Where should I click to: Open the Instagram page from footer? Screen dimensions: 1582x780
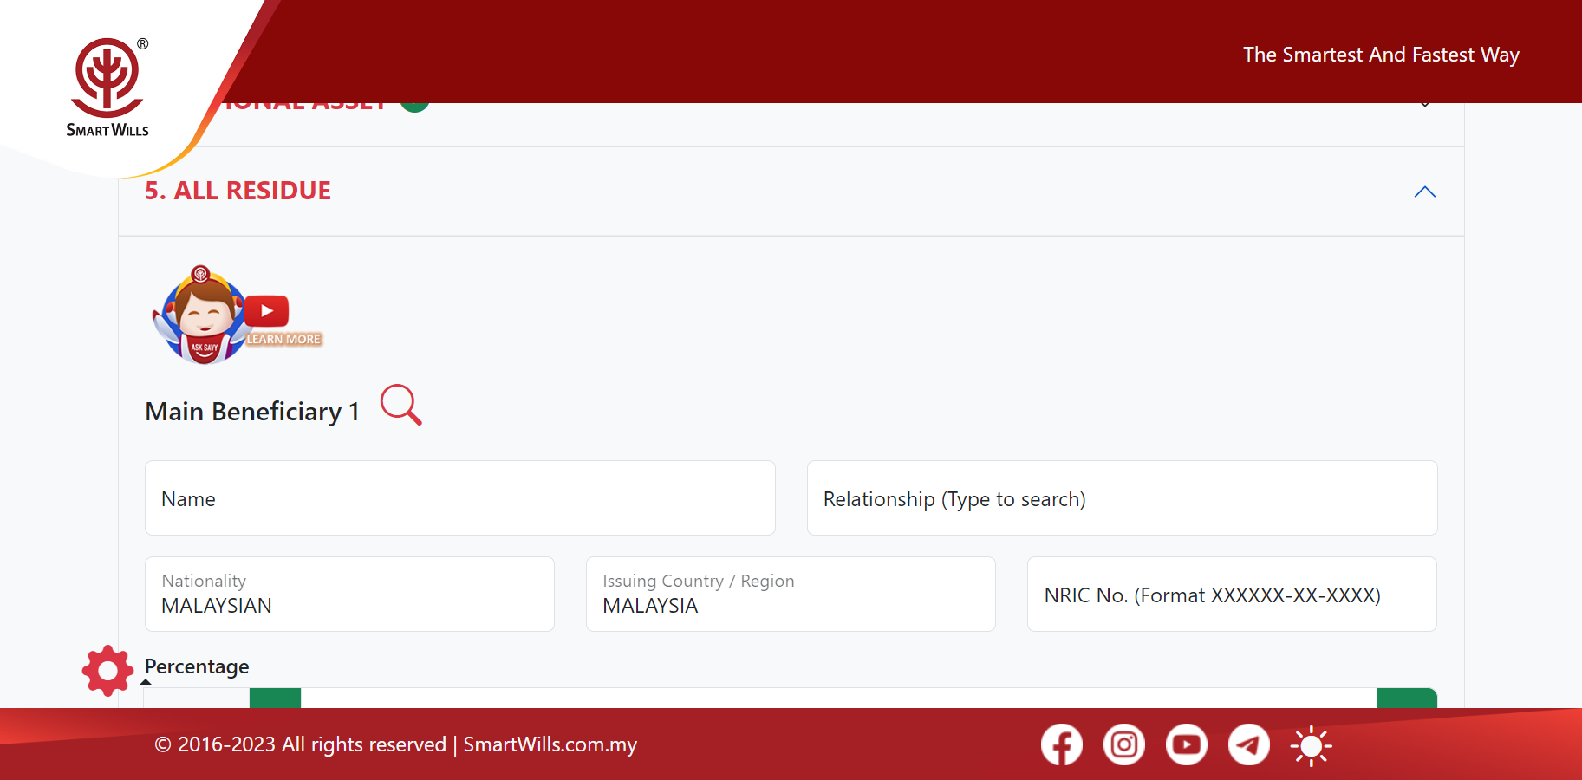[1124, 745]
